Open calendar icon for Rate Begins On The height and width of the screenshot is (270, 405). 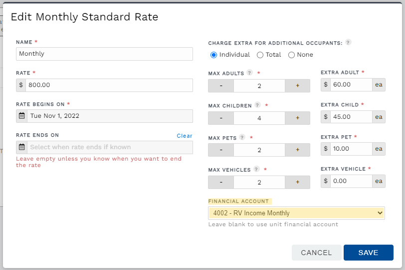[22, 116]
